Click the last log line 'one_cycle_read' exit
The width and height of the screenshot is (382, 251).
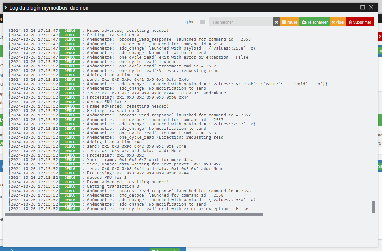pos(167,209)
